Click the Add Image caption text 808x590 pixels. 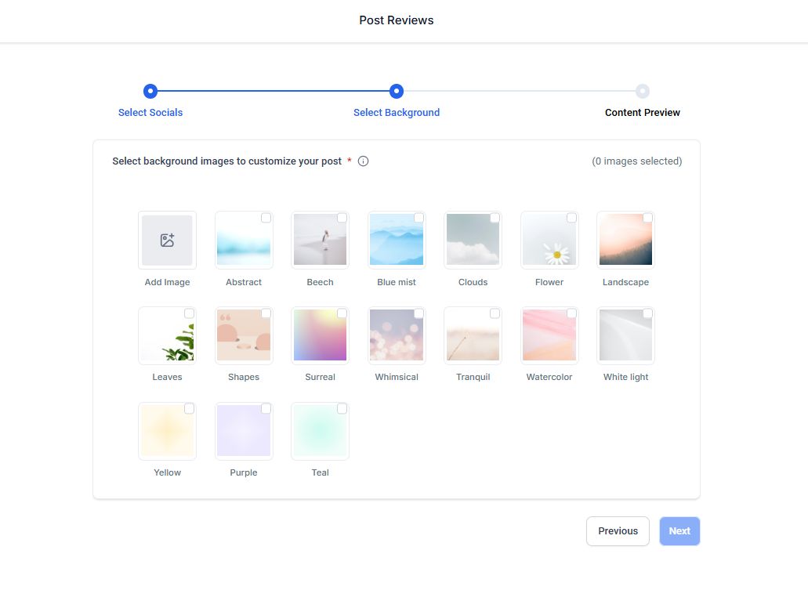pos(167,282)
